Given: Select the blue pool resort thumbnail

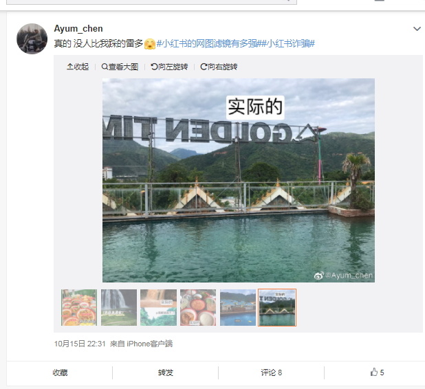Looking at the screenshot, I should coord(238,307).
